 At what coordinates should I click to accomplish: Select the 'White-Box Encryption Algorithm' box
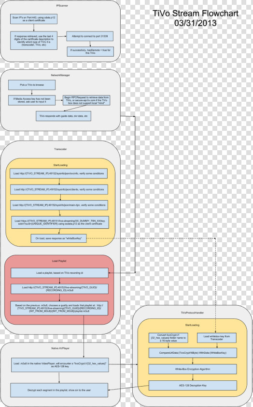tap(193, 369)
